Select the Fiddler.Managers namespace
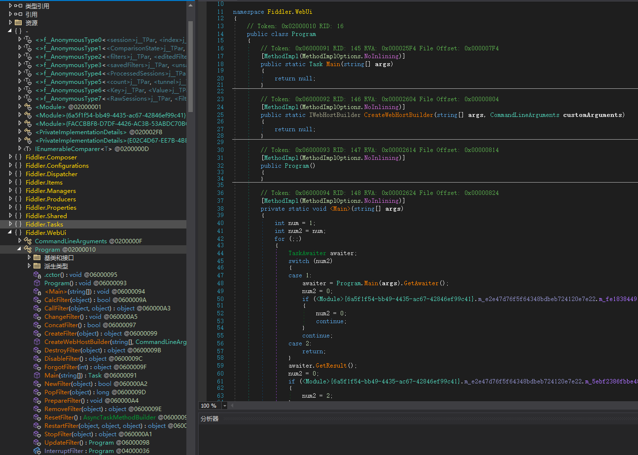Screen dimensions: 638x455 (51, 191)
